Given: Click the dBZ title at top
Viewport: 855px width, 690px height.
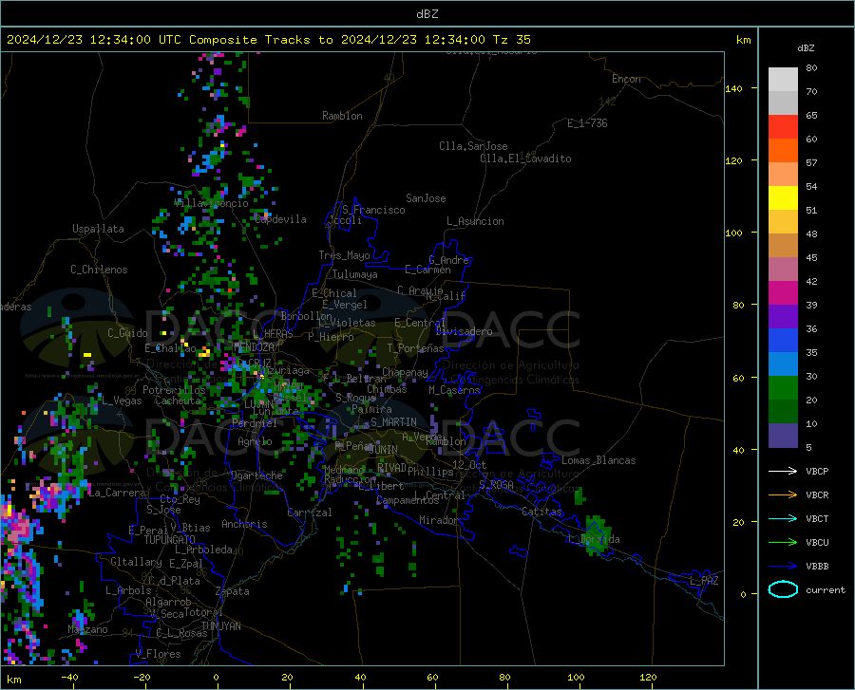Looking at the screenshot, I should [427, 14].
